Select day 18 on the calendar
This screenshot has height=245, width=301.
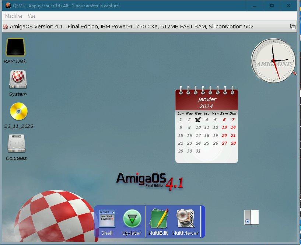(x=207, y=136)
